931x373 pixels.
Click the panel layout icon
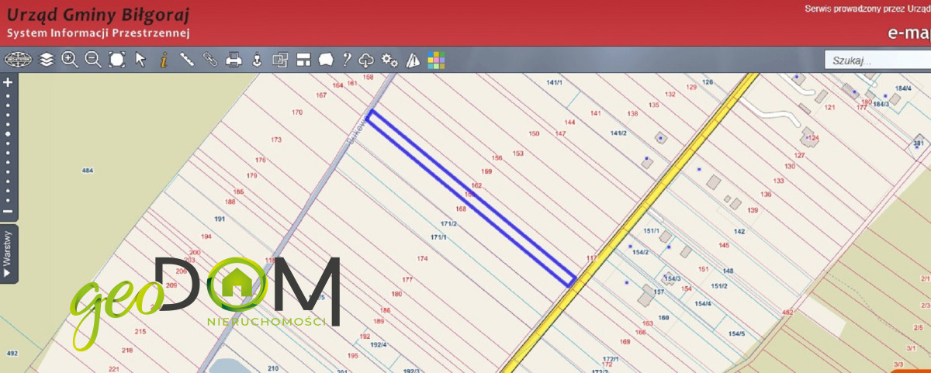pos(303,60)
